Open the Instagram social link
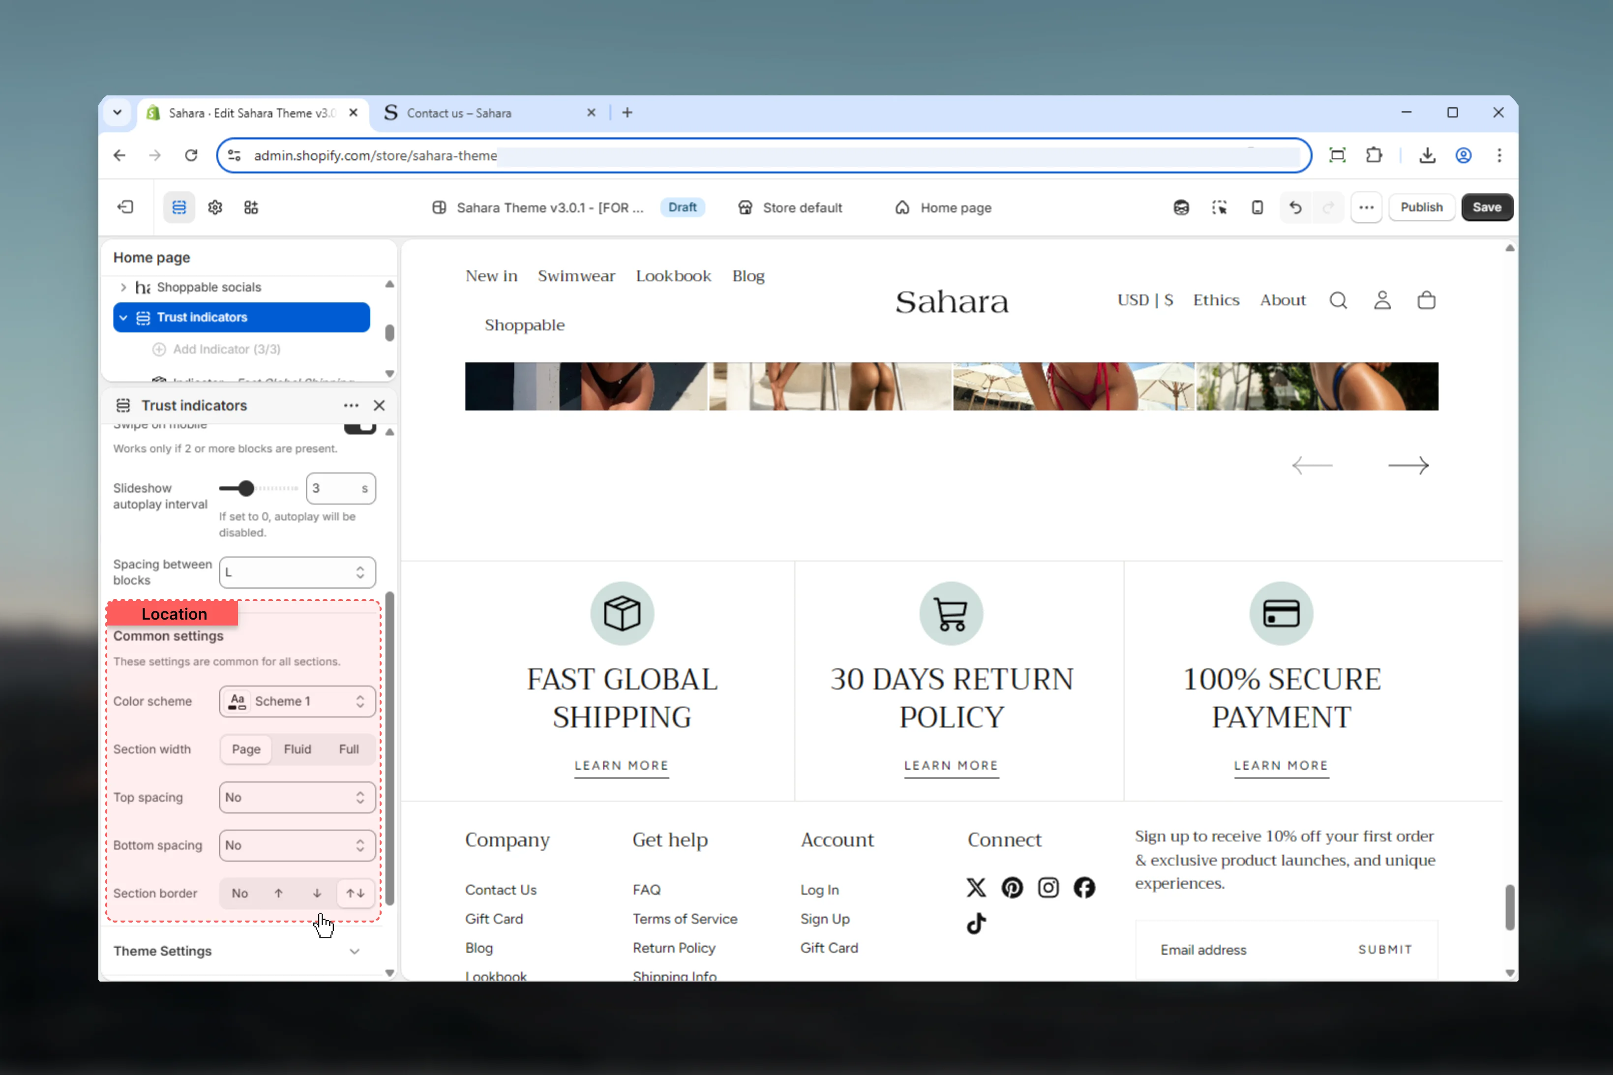 click(x=1048, y=887)
